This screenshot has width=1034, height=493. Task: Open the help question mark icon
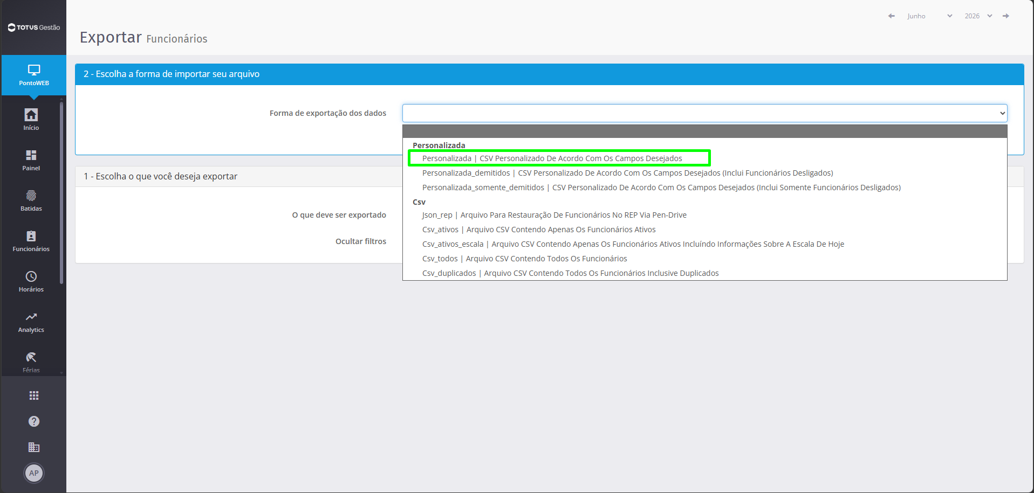[x=34, y=421]
